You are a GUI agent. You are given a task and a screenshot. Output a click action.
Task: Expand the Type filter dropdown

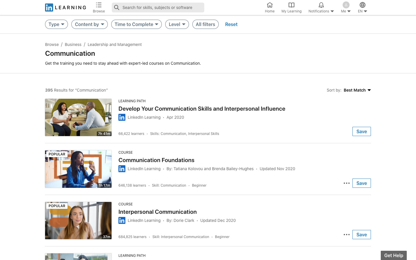click(x=56, y=24)
